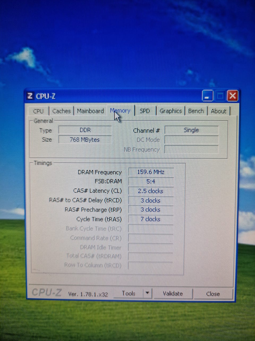Minimize the CPU-Z window

[x=207, y=96]
